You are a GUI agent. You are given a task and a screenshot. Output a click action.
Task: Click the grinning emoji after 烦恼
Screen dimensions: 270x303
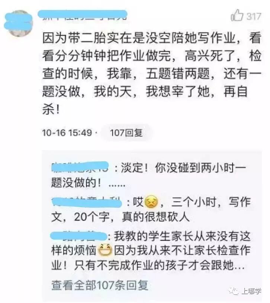pyautogui.click(x=105, y=250)
